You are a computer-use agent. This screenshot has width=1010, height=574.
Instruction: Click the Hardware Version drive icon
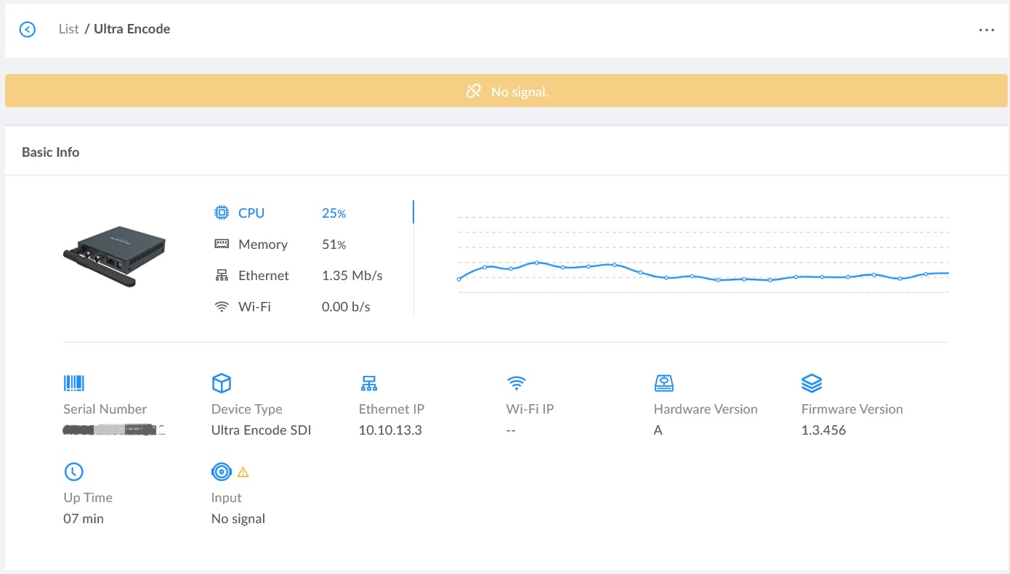(664, 383)
